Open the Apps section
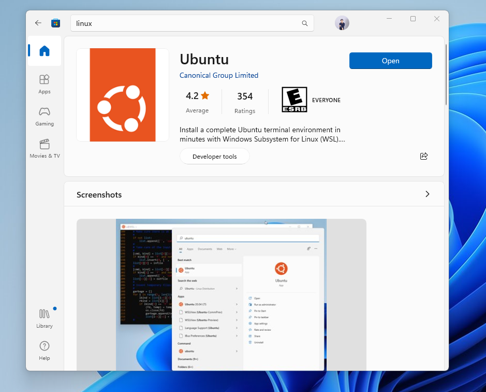 pos(45,84)
